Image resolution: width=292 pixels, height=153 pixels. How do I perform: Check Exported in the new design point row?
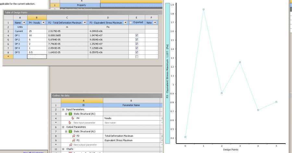(137, 57)
